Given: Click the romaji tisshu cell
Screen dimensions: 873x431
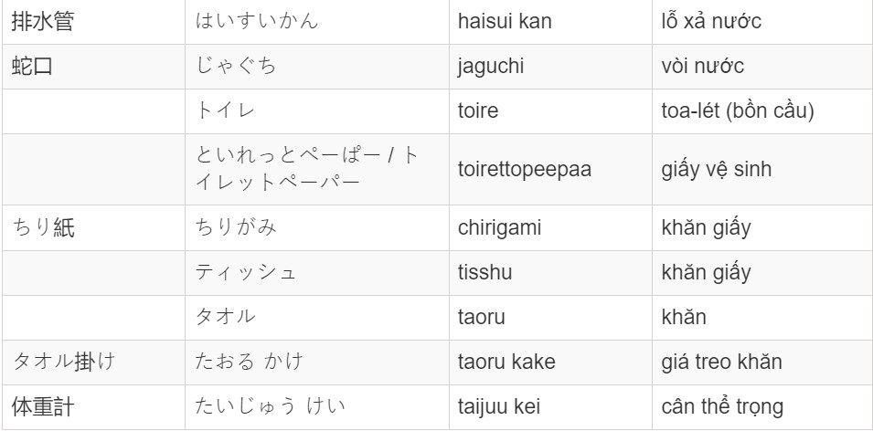Looking at the screenshot, I should tap(550, 273).
